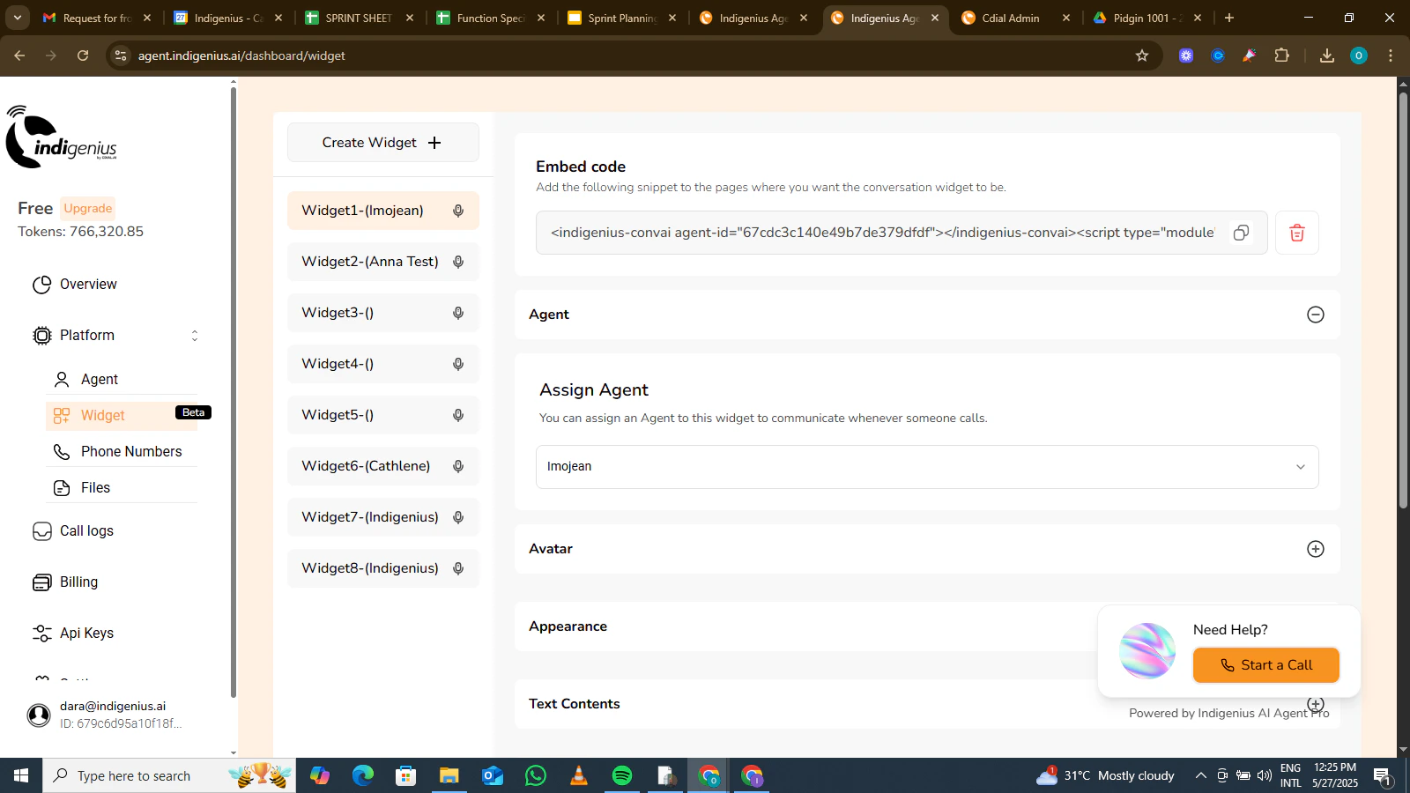Click Create Widget button
This screenshot has width=1410, height=793.
(382, 143)
